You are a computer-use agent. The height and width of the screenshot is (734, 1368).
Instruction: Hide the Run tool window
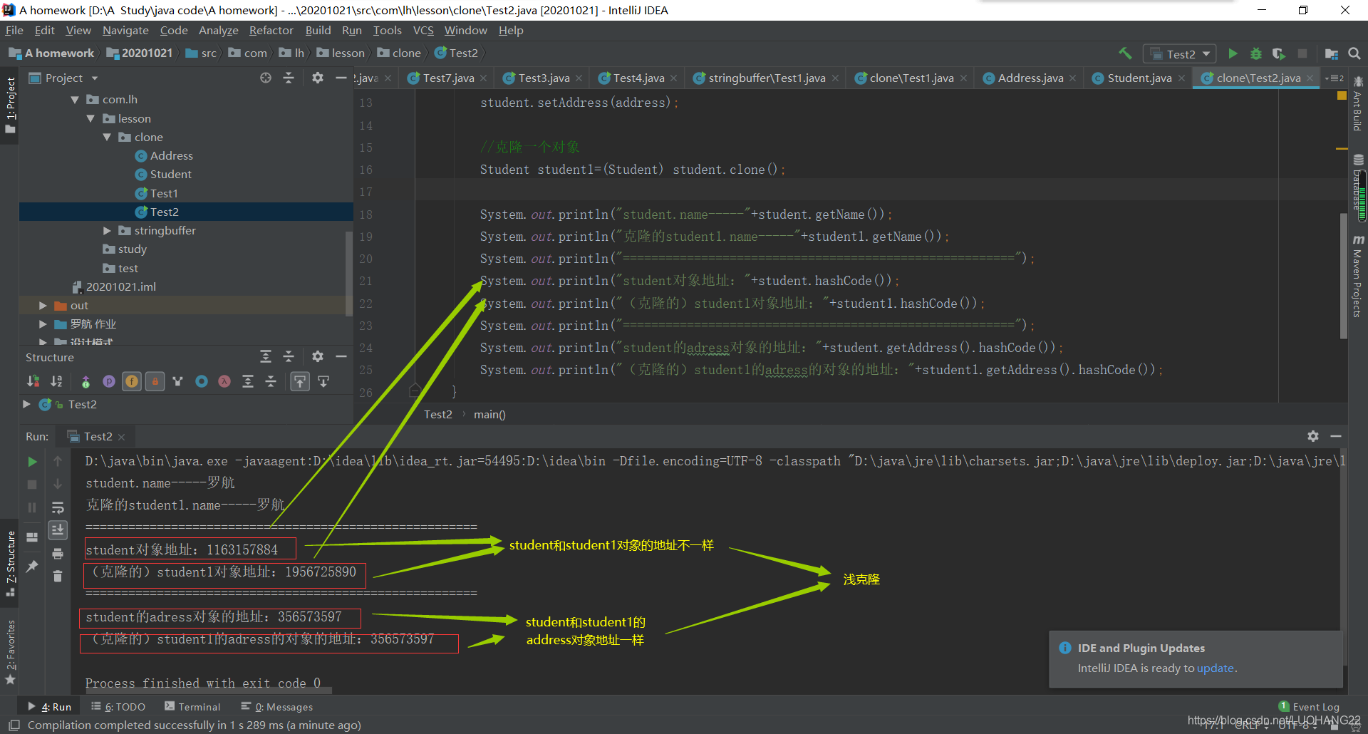pos(1336,436)
